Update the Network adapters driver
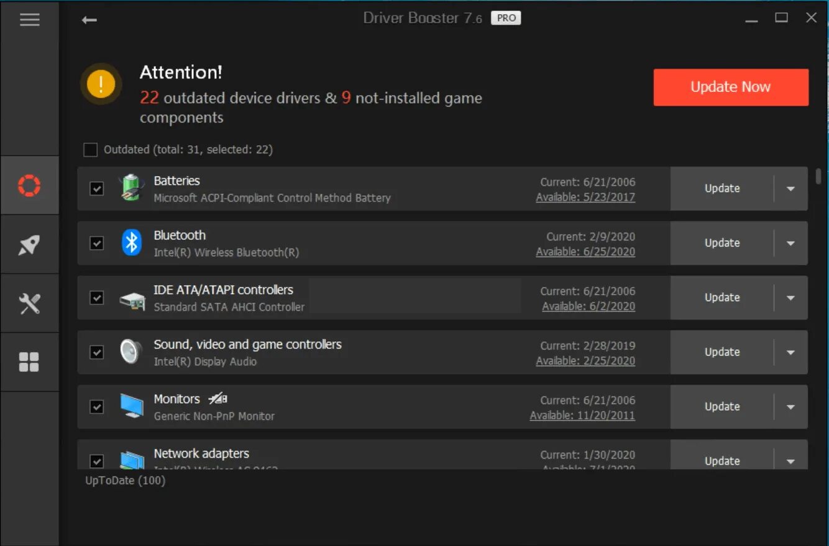Screen dimensions: 829x546 pos(722,461)
